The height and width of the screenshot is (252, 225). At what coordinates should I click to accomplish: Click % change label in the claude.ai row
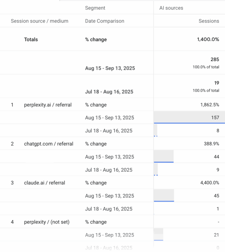coord(96,183)
